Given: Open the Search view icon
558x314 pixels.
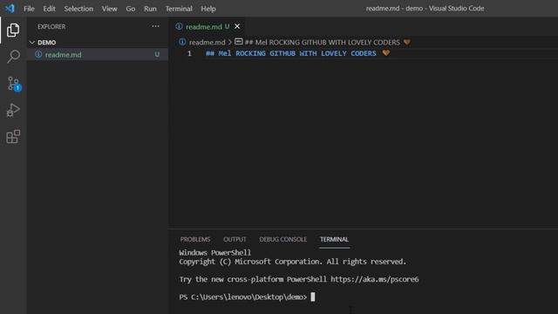Looking at the screenshot, I should pos(13,56).
